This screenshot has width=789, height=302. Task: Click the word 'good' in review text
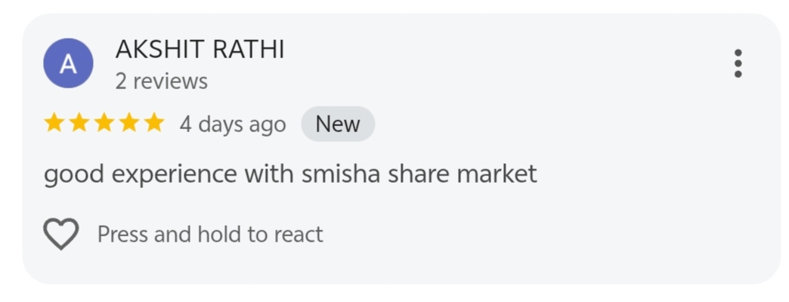(x=75, y=174)
